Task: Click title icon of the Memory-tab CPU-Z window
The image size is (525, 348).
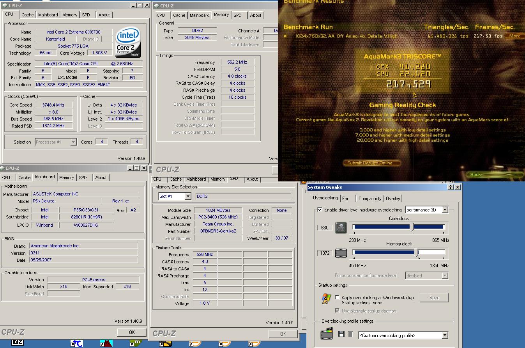Action: point(157,6)
